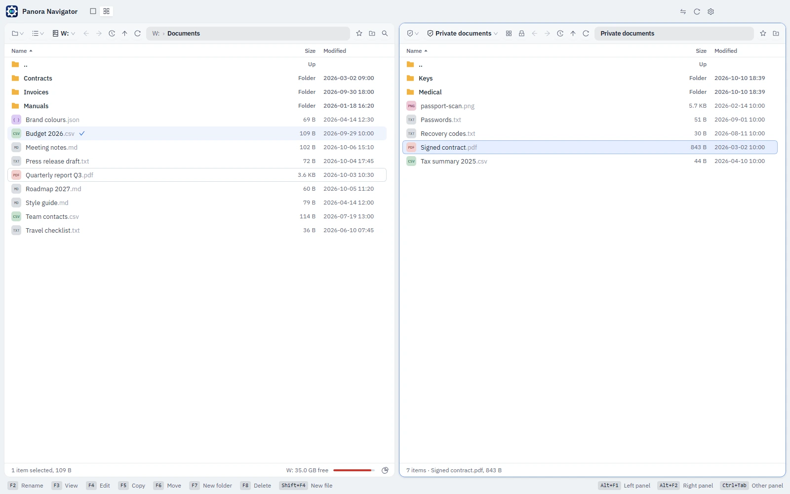
Task: Click Shift+F4 New file button
Action: point(306,486)
